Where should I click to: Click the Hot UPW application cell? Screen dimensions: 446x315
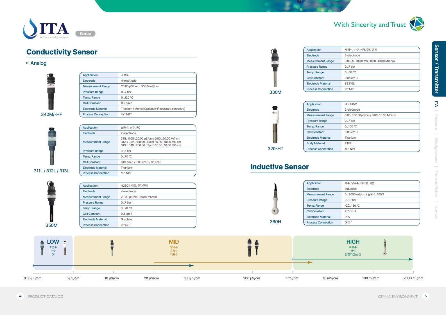381,104
